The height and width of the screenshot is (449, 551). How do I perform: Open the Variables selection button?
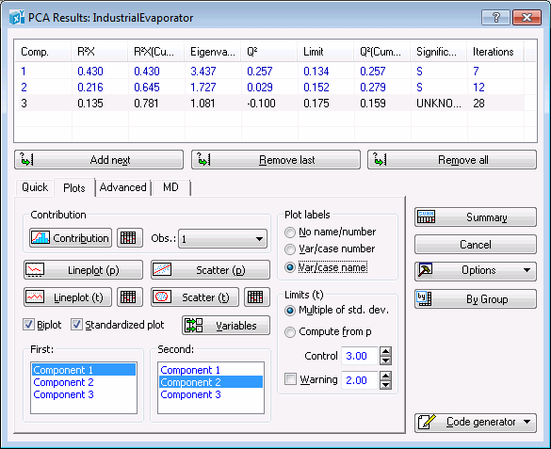pyautogui.click(x=226, y=326)
